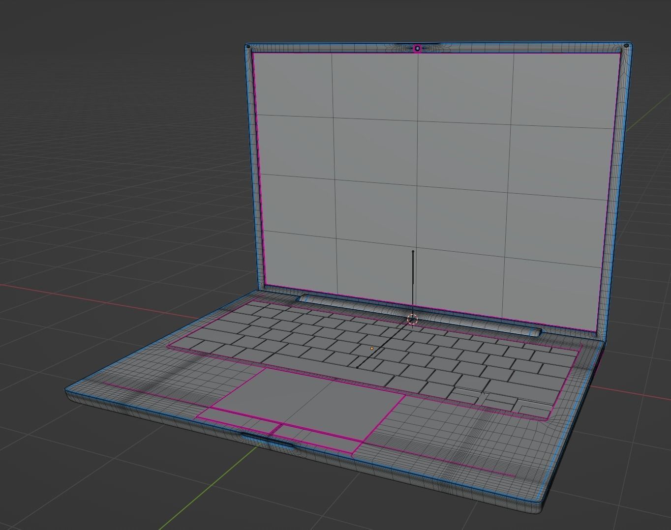The height and width of the screenshot is (530, 671).
Task: Click the left trackpad button below the pad
Action: coord(239,421)
